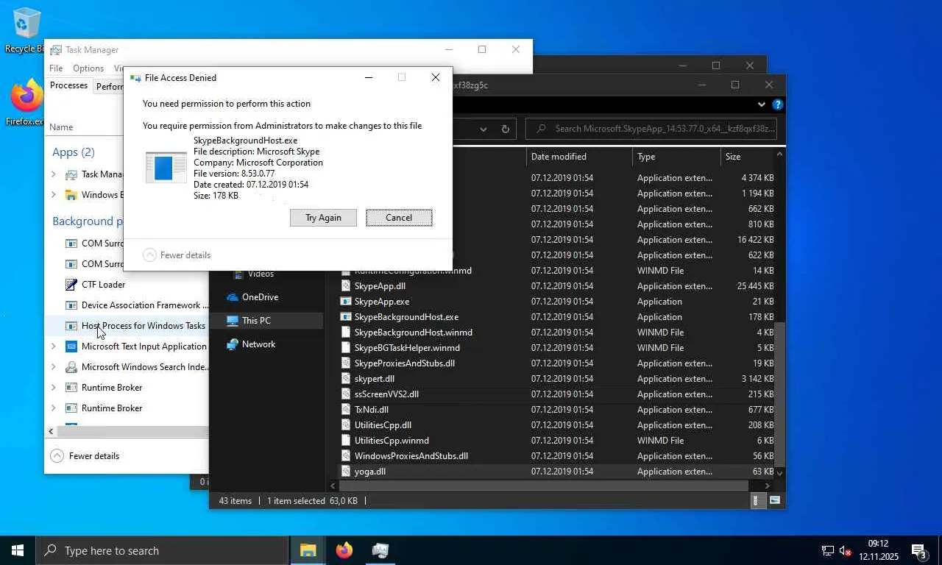Click the Explorer horizontal scrollbar

(544, 486)
